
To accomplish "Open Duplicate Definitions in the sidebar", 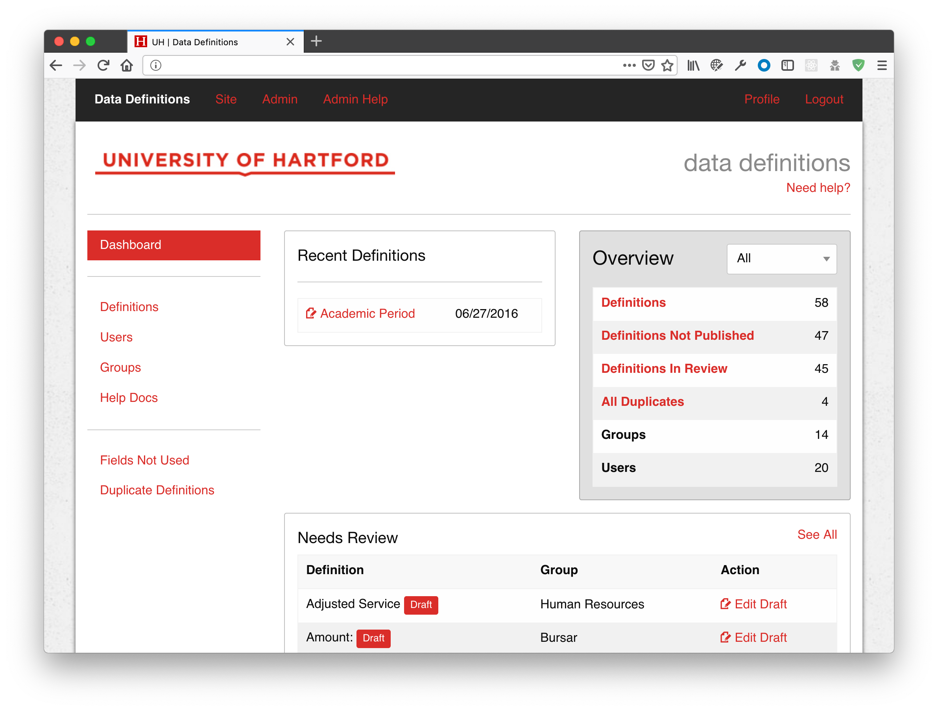I will tap(157, 490).
